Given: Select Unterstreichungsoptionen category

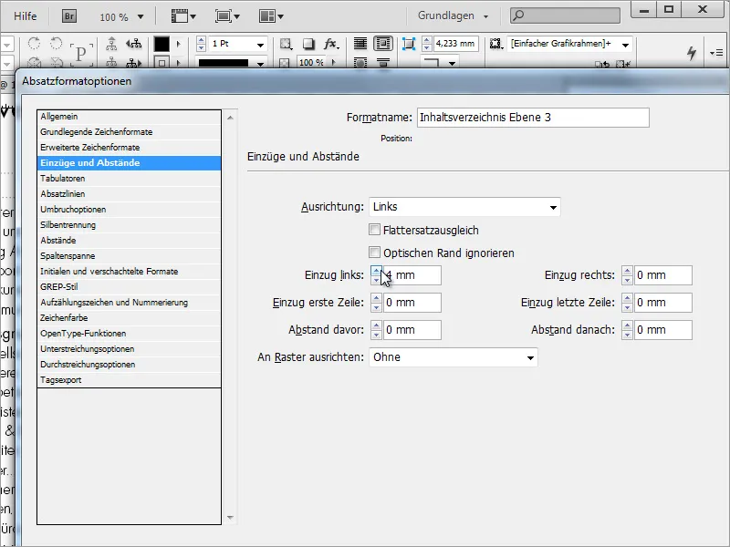Looking at the screenshot, I should [x=129, y=349].
